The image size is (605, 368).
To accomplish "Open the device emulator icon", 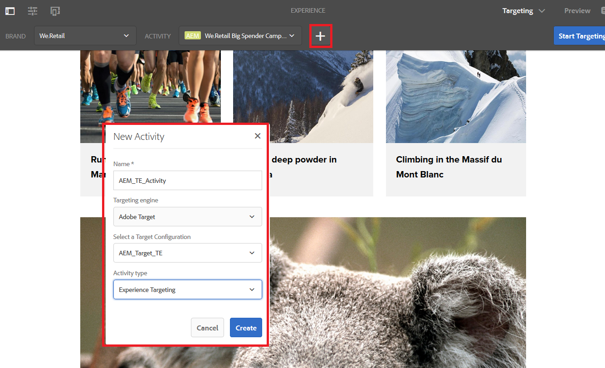I will pyautogui.click(x=55, y=11).
